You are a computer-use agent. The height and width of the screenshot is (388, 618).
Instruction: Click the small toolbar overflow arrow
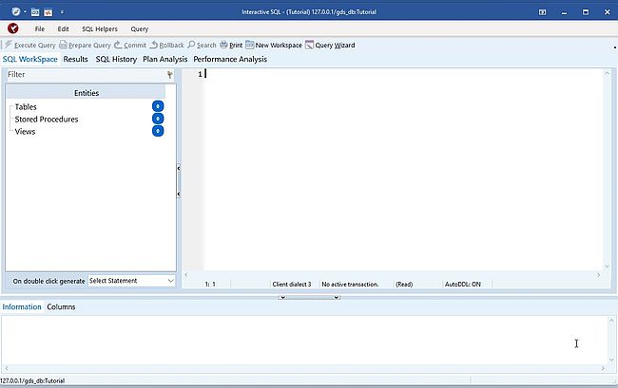coord(615,47)
